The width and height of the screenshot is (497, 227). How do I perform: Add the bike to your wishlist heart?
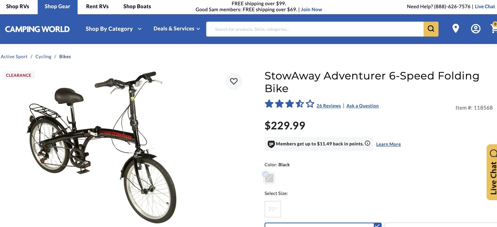pos(234,81)
